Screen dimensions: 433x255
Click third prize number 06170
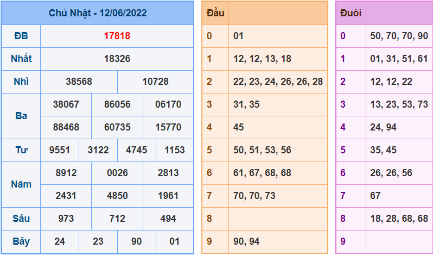(168, 104)
